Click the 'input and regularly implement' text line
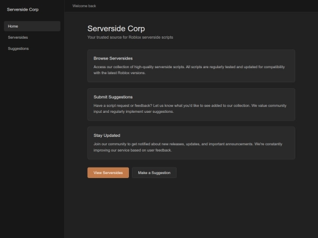318x238 pixels. (134, 112)
